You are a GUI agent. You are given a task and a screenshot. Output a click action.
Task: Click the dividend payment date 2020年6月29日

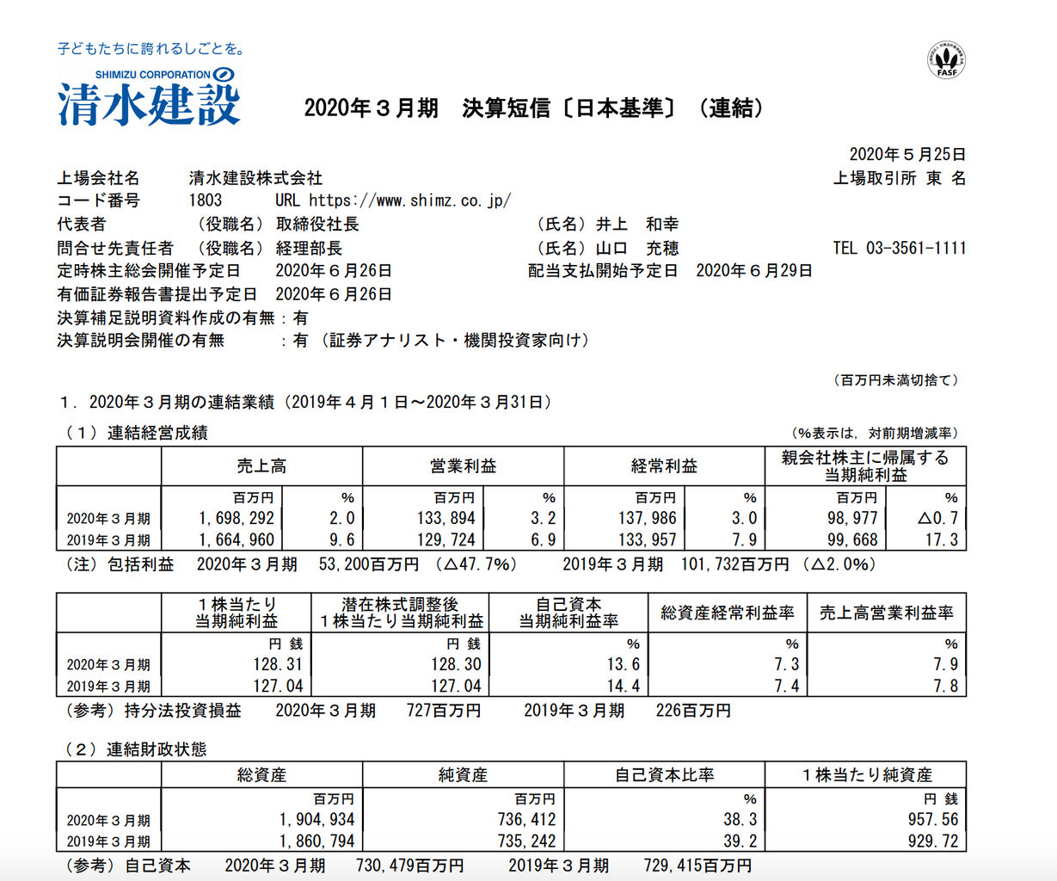pyautogui.click(x=754, y=271)
